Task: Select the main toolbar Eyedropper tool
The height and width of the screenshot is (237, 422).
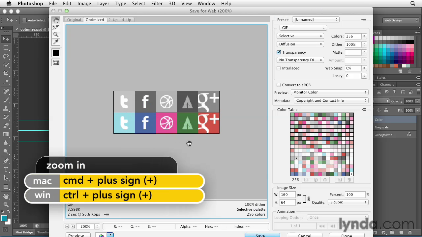Action: point(6,82)
